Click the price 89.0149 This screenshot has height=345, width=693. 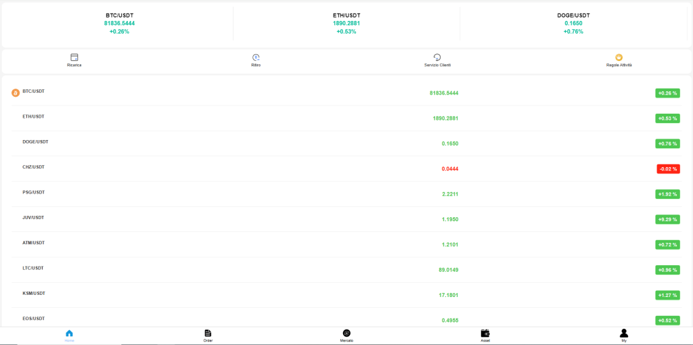(449, 269)
